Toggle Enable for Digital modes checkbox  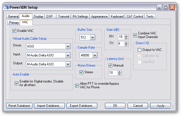16,83
